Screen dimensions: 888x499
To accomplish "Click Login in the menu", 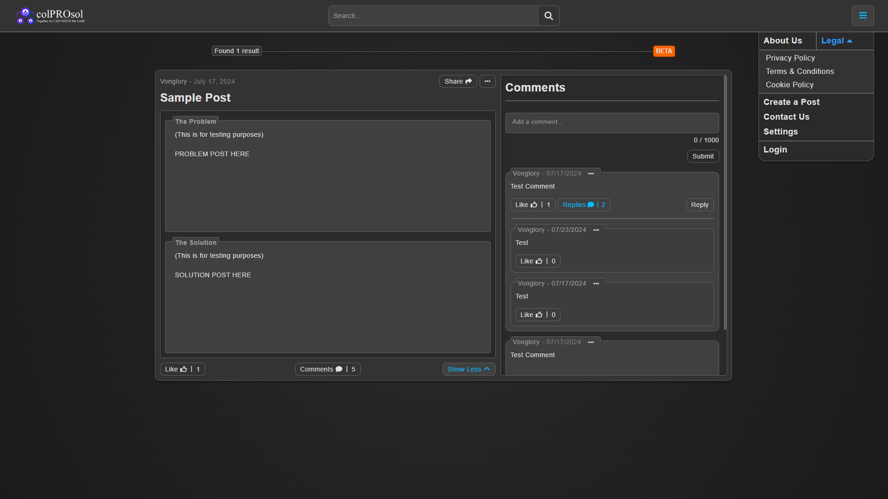I will [x=775, y=150].
